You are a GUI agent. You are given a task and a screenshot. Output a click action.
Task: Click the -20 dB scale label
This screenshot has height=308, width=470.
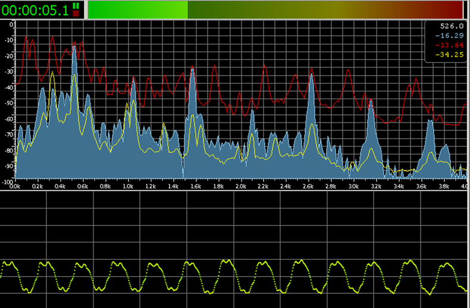[x=10, y=56]
